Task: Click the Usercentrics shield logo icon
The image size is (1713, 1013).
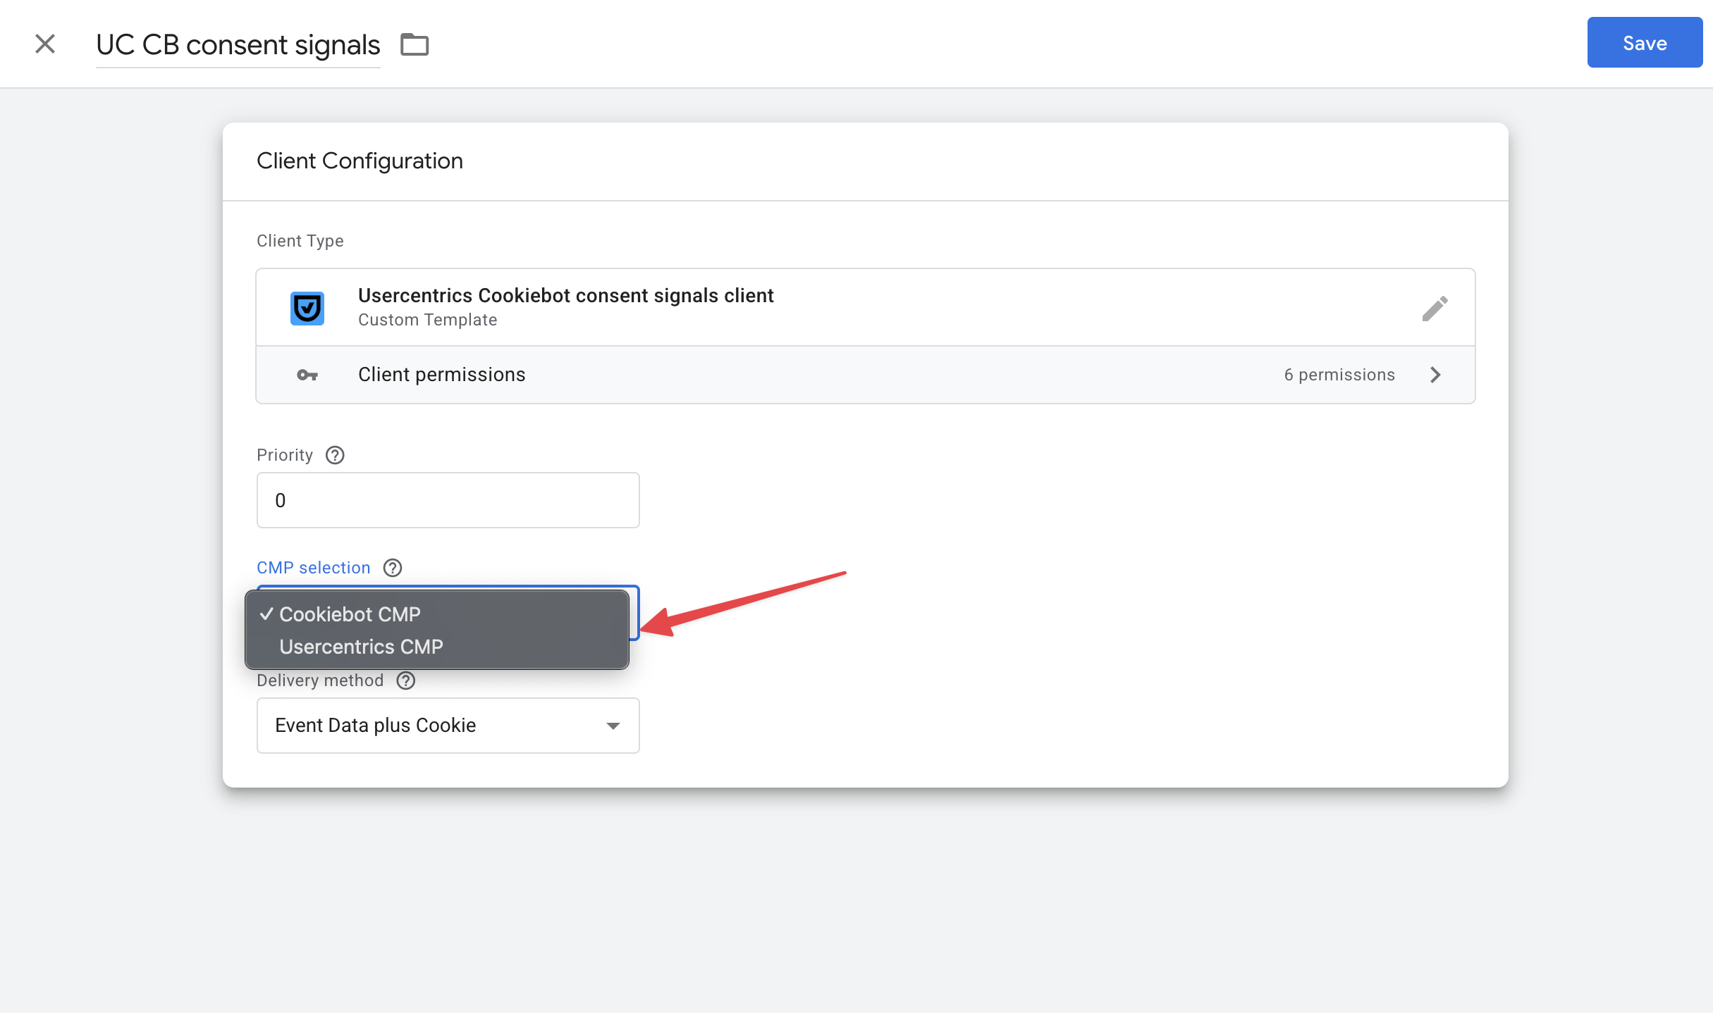Action: (307, 308)
